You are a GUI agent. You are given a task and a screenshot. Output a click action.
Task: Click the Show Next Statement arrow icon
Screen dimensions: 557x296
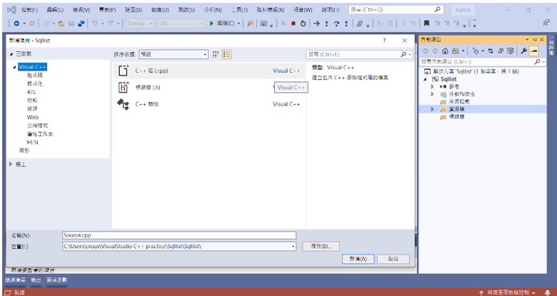[316, 24]
